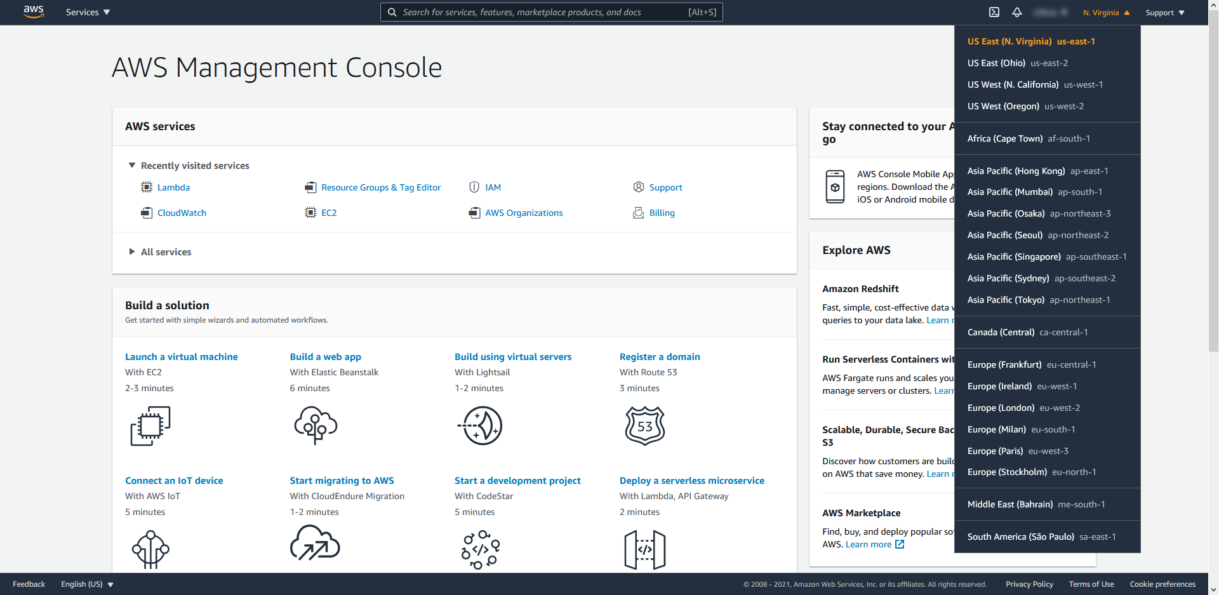The image size is (1219, 595).
Task: Open Launch a virtual machine link
Action: point(182,357)
